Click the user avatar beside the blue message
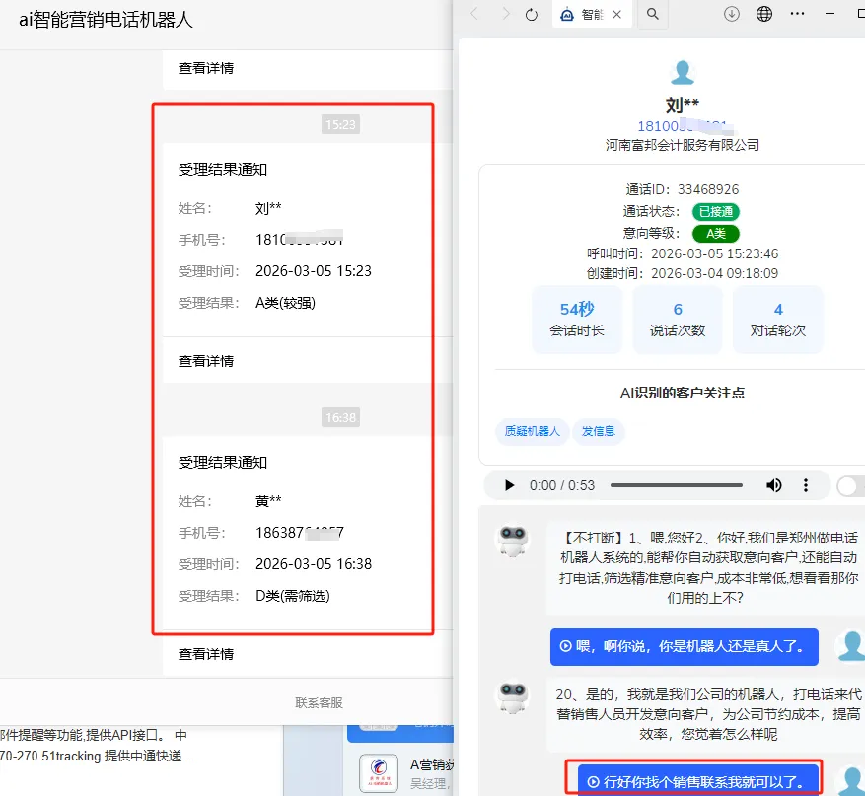The image size is (865, 796). (850, 647)
